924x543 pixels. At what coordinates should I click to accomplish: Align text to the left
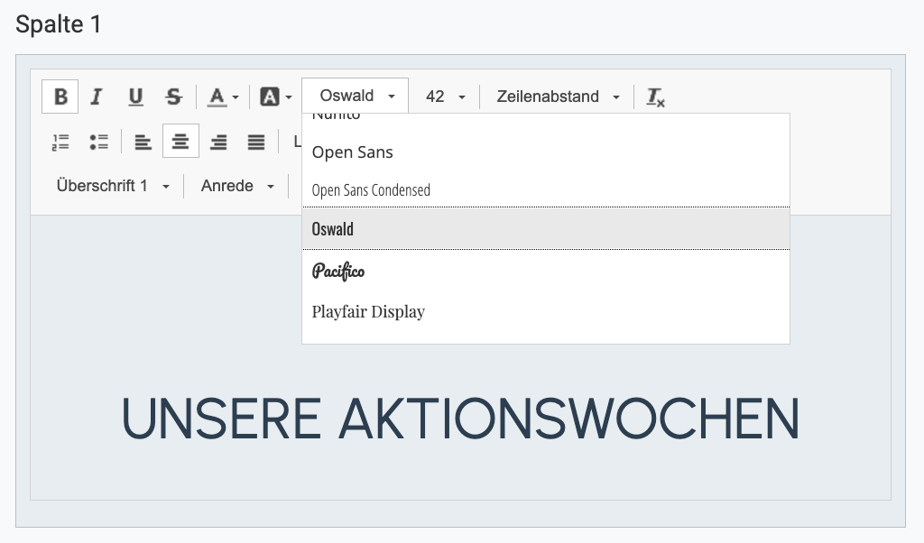click(143, 142)
